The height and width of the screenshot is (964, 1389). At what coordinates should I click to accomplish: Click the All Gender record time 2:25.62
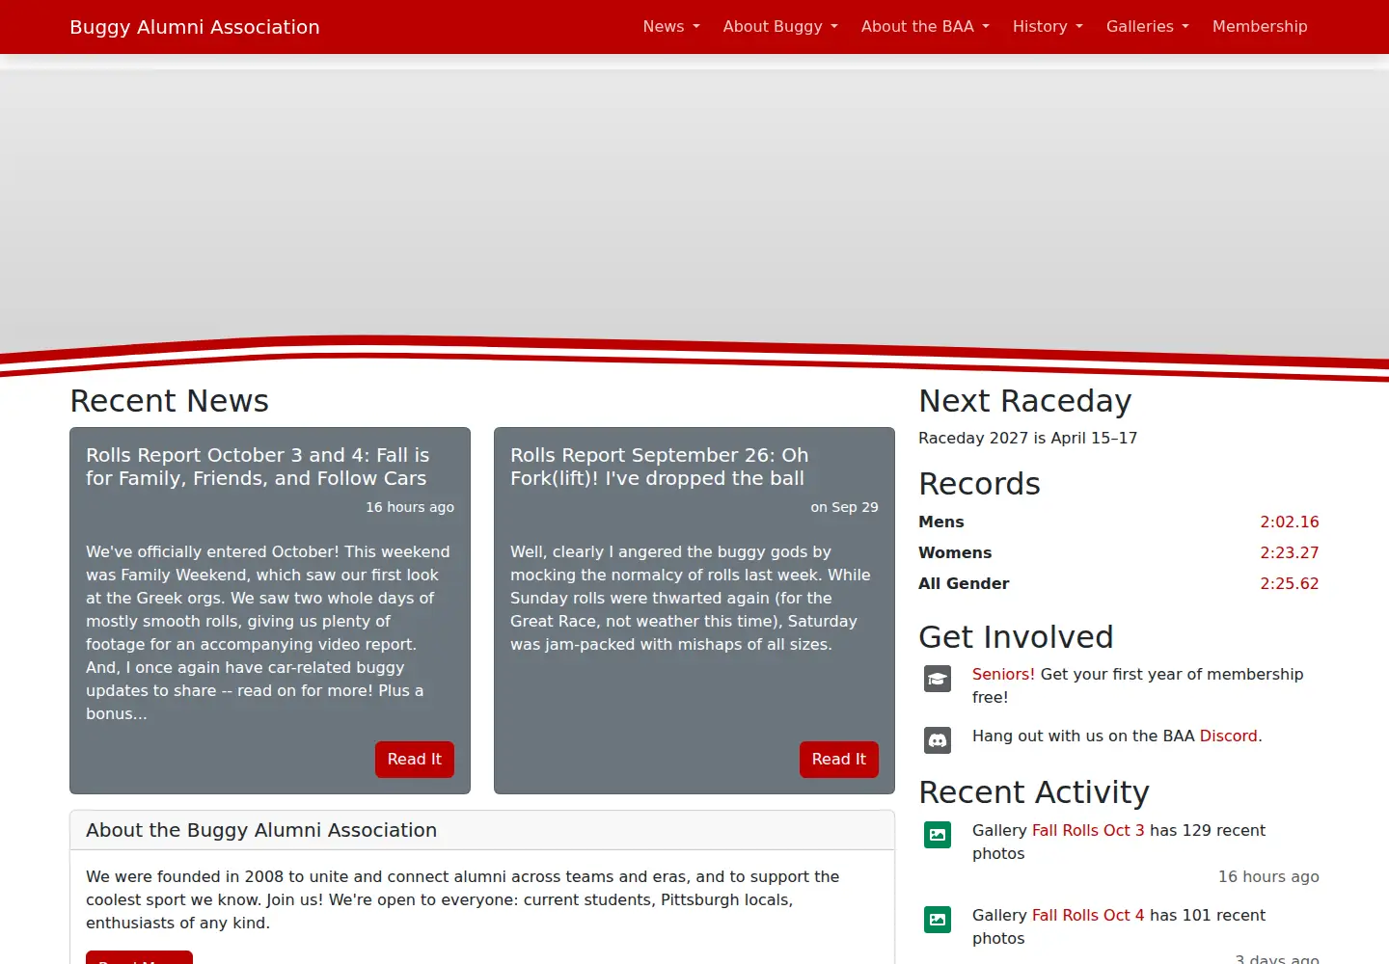[x=1290, y=584]
